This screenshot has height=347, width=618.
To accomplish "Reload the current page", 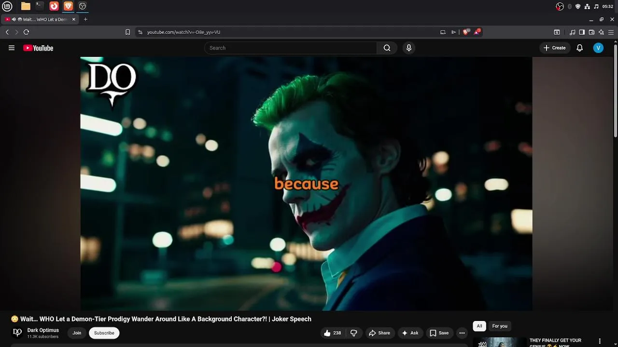I will click(26, 32).
